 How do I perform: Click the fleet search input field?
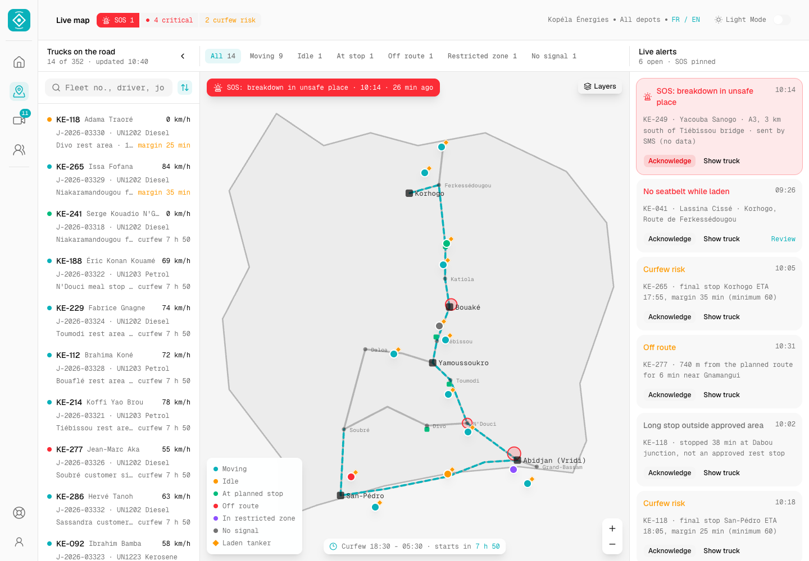[x=109, y=88]
